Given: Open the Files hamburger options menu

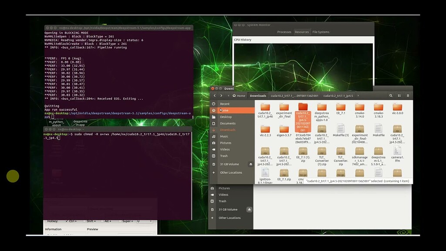Looking at the screenshot, I should click(408, 95).
